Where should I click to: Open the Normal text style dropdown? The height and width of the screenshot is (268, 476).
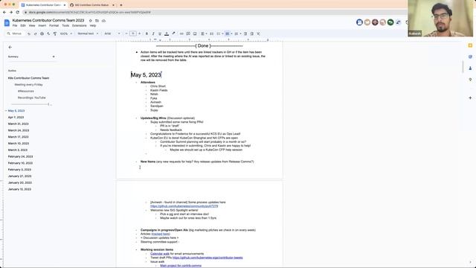pyautogui.click(x=88, y=33)
